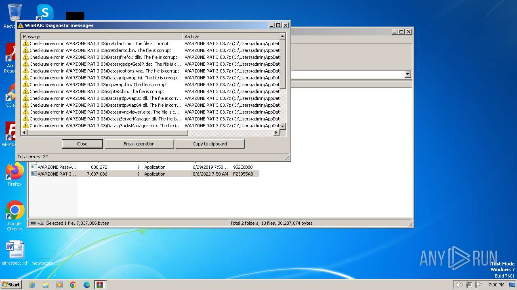The height and width of the screenshot is (290, 517).
Task: Open Chrome from the taskbar
Action: pos(73,285)
